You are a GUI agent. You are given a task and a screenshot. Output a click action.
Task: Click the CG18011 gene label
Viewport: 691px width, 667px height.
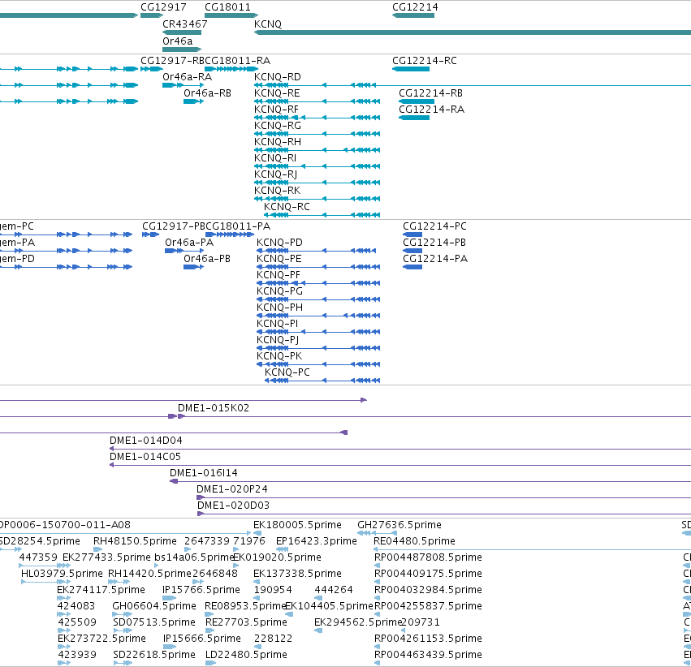coord(227,7)
